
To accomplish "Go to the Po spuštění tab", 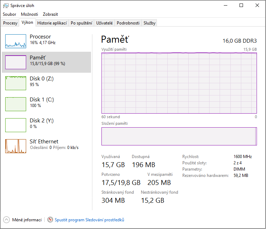I will pos(81,23).
